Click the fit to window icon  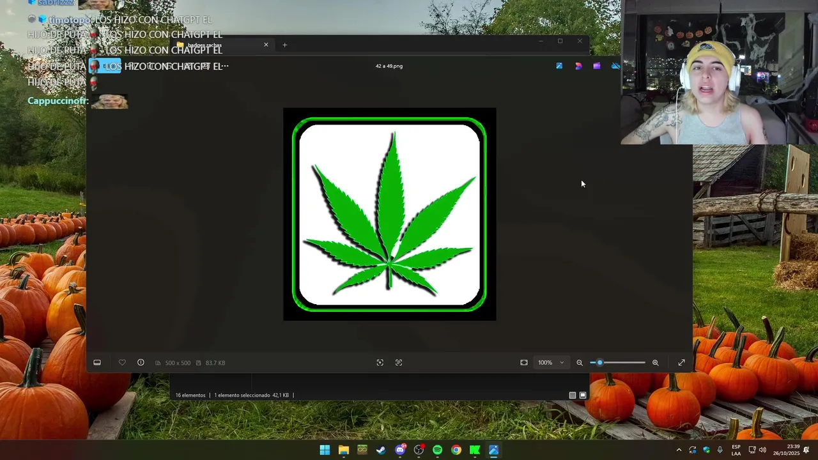pyautogui.click(x=524, y=362)
